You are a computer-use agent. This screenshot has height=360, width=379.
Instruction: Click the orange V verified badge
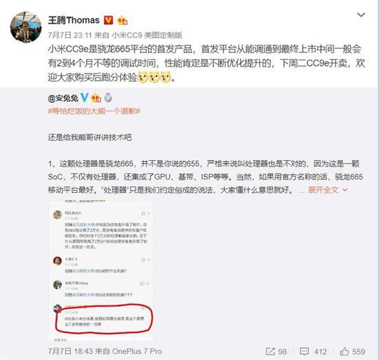(108, 20)
